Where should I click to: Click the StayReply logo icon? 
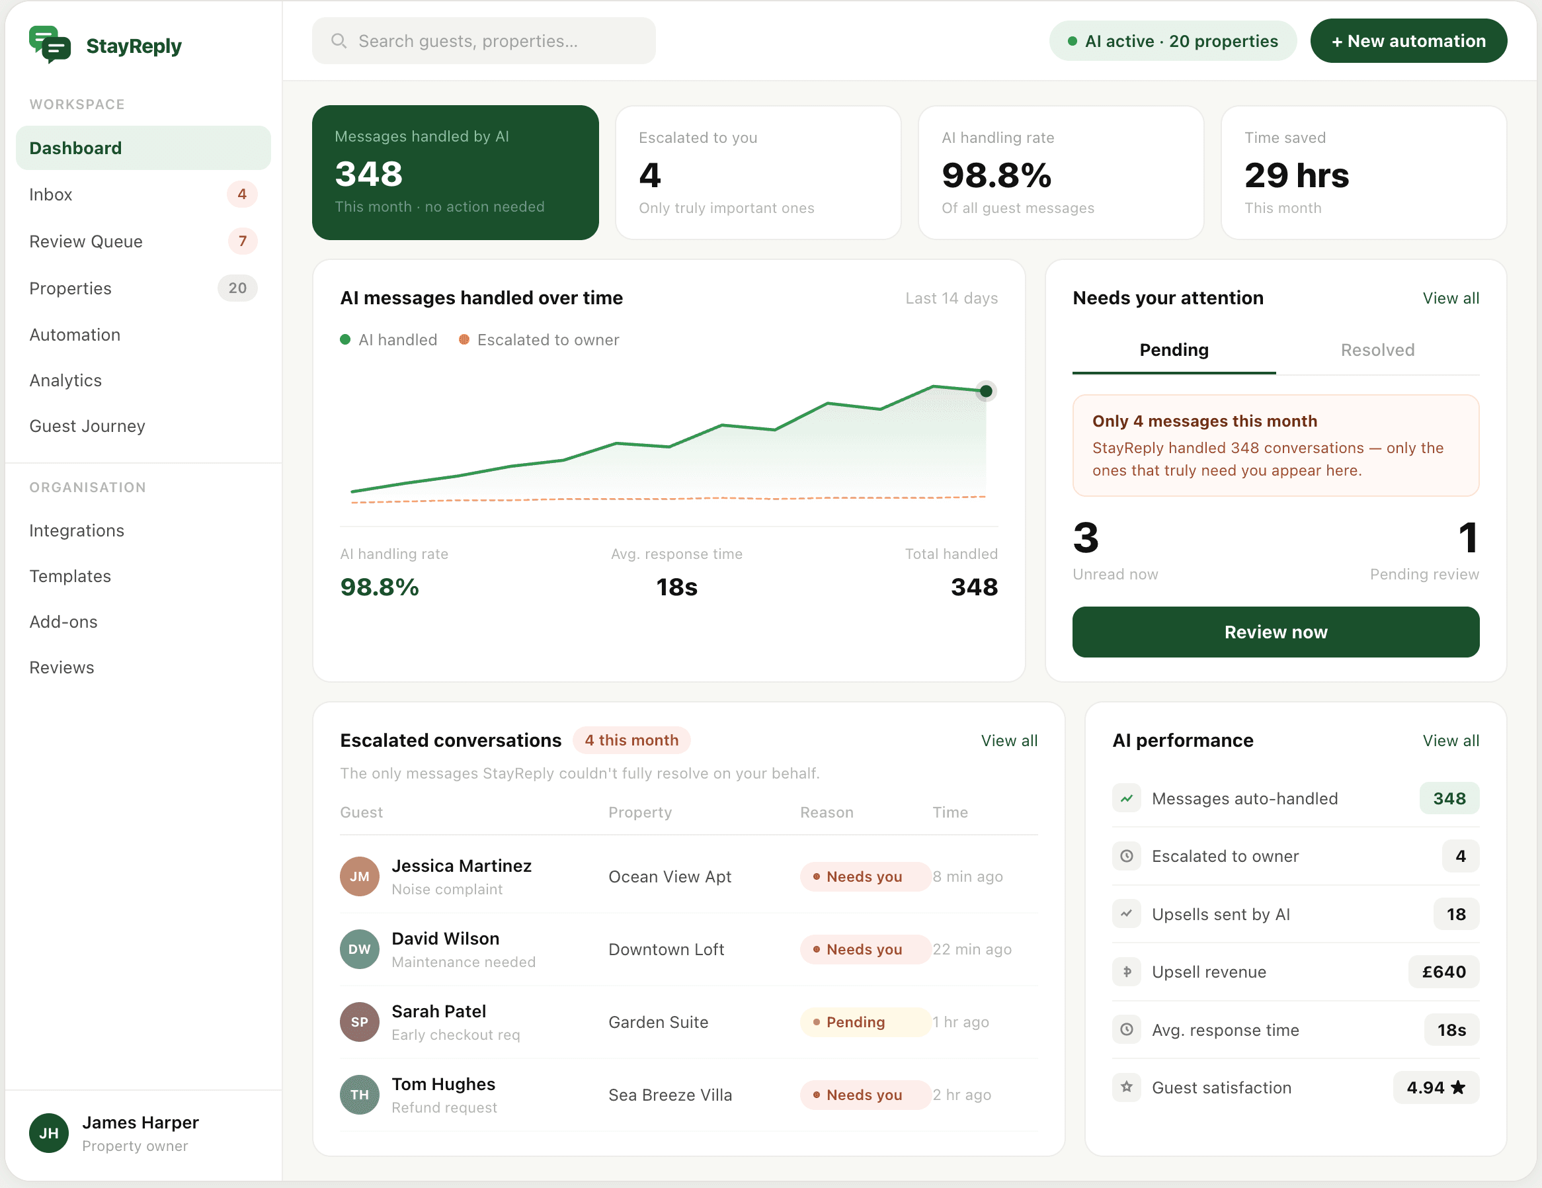(49, 44)
